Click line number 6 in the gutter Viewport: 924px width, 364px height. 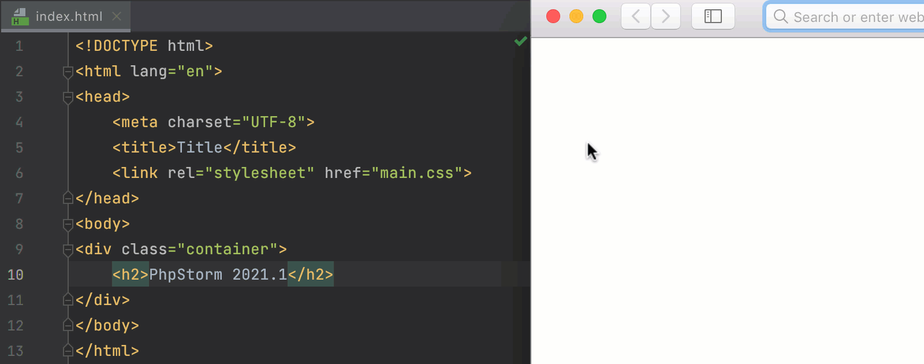(x=19, y=173)
